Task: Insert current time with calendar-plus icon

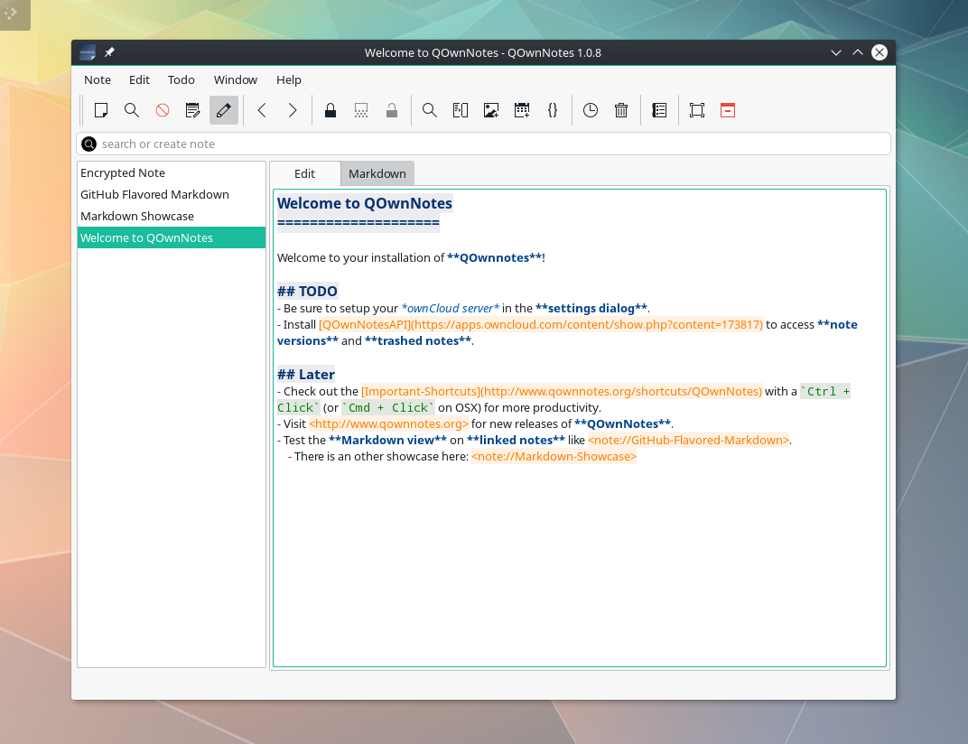Action: (522, 110)
